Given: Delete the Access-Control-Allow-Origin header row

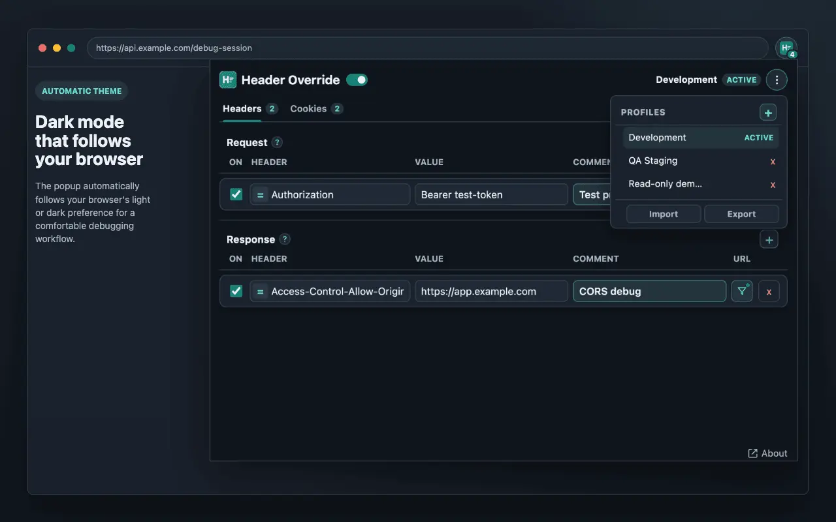Looking at the screenshot, I should click(x=769, y=291).
